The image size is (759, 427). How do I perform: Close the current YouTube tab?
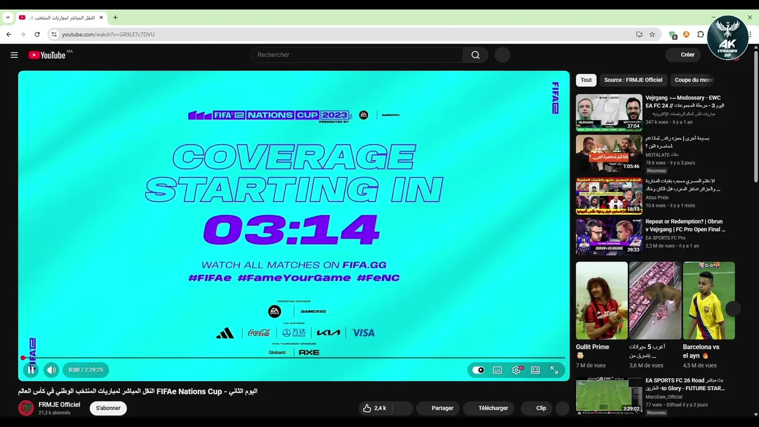pyautogui.click(x=101, y=18)
